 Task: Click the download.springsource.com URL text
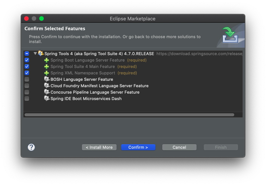point(199,54)
